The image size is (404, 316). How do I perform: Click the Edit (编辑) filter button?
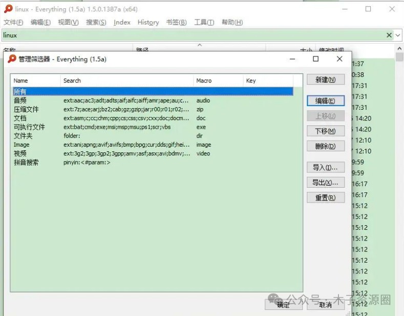point(326,101)
